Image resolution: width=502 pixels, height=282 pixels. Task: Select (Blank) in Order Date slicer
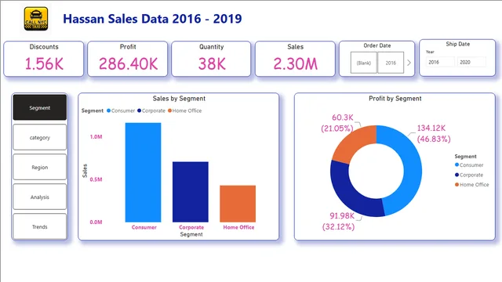(x=364, y=63)
